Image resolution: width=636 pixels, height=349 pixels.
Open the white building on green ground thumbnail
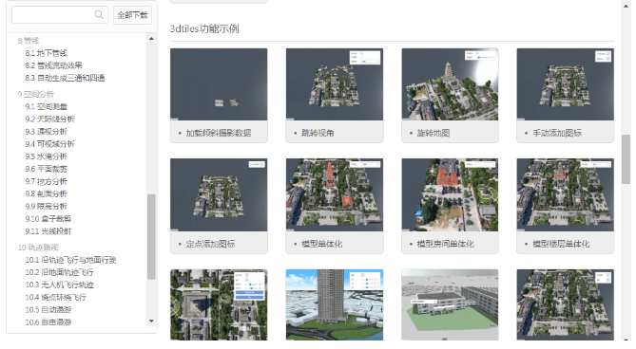point(450,305)
